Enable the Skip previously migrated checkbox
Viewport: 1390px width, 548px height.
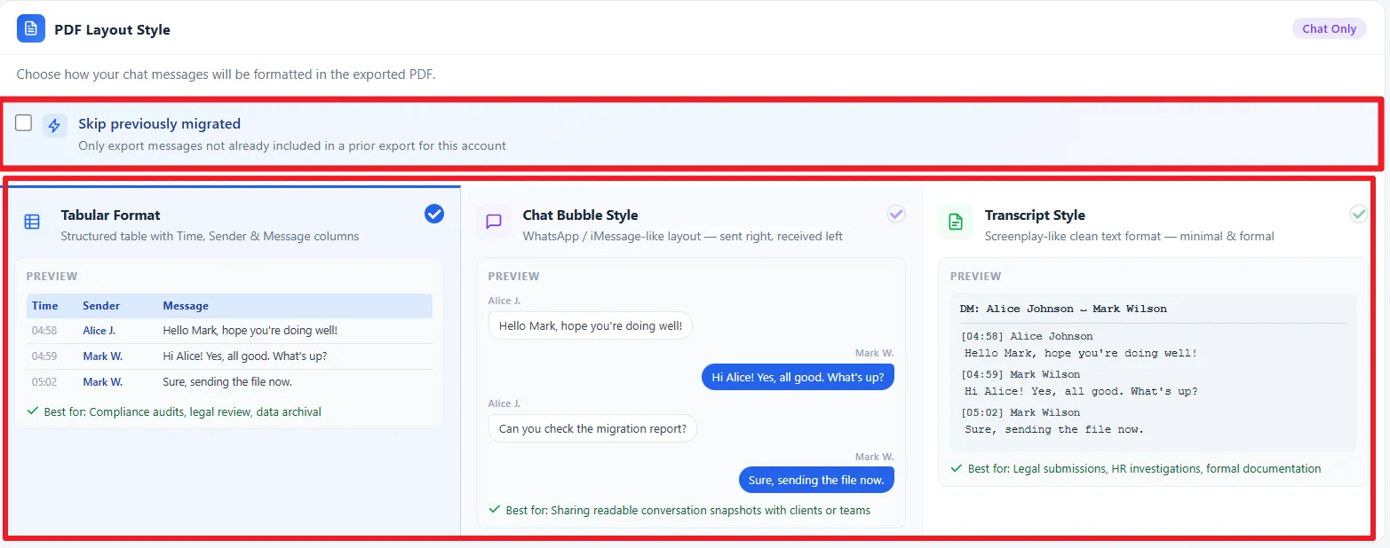(x=24, y=123)
